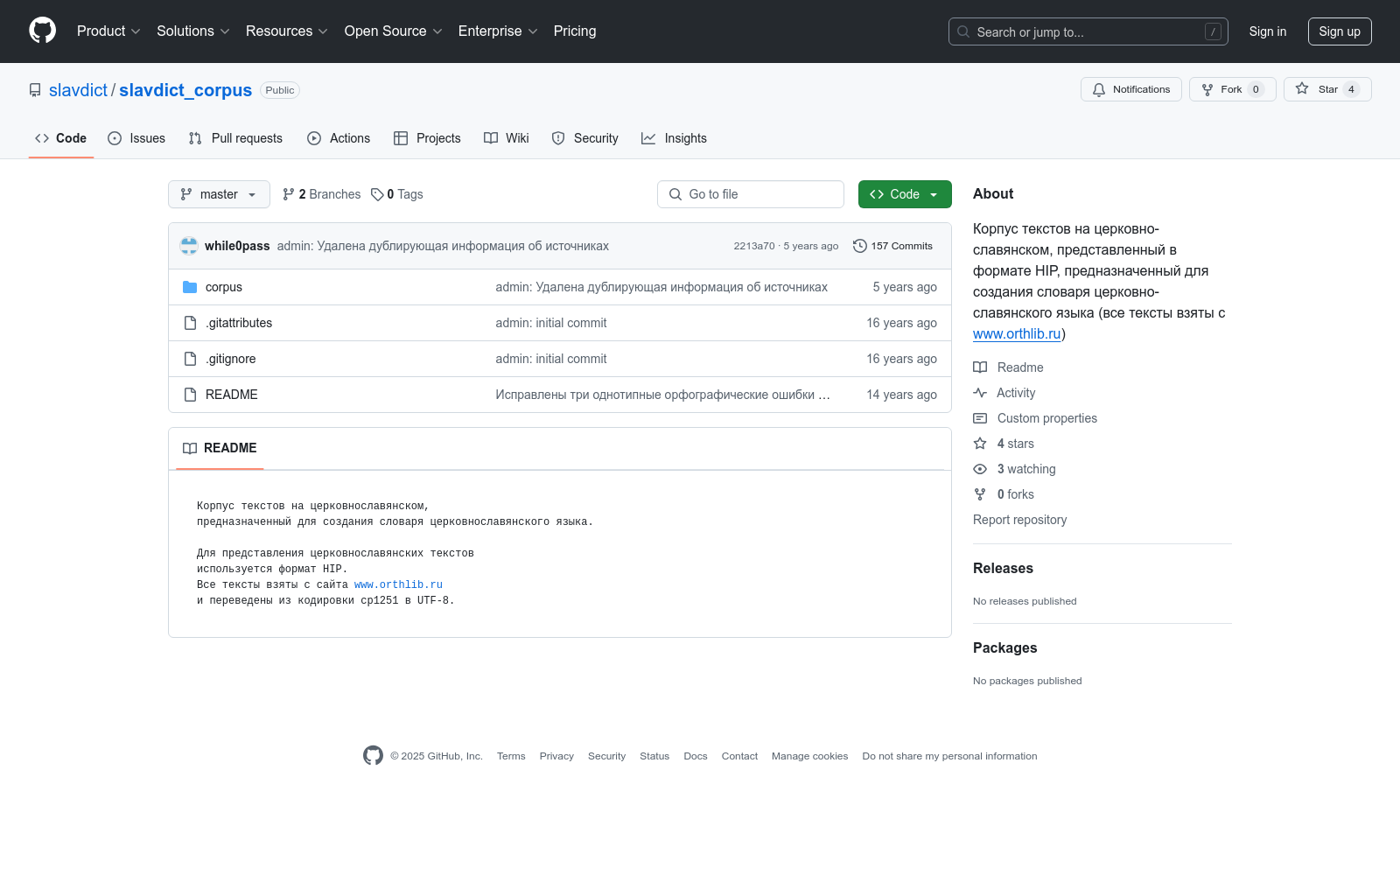Click the Notifications button
1400x875 pixels.
[1131, 89]
